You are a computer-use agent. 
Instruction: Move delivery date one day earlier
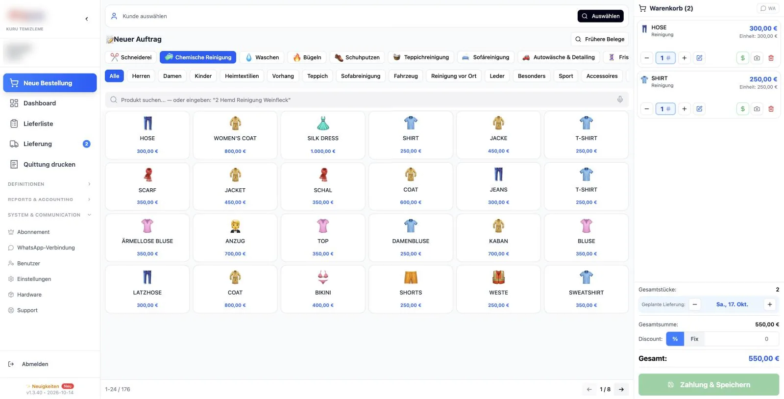(695, 304)
